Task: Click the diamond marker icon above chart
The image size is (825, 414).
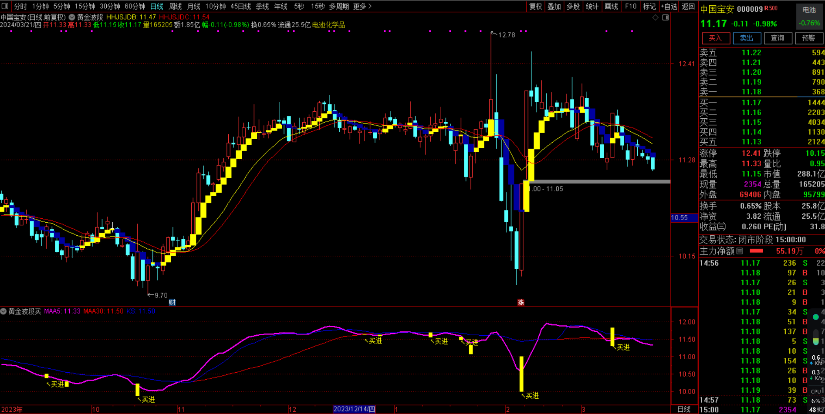Action: 655,17
